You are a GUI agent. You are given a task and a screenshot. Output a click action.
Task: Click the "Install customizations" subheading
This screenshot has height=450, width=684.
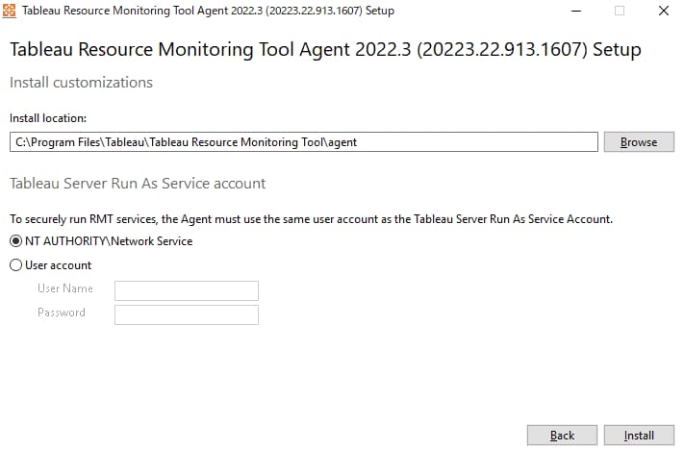pos(81,83)
